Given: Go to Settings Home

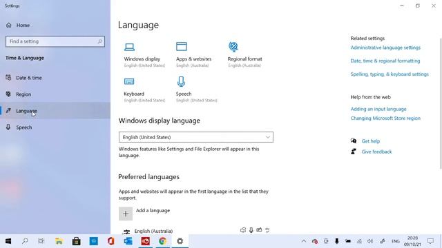Looking at the screenshot, I should pyautogui.click(x=18, y=25).
